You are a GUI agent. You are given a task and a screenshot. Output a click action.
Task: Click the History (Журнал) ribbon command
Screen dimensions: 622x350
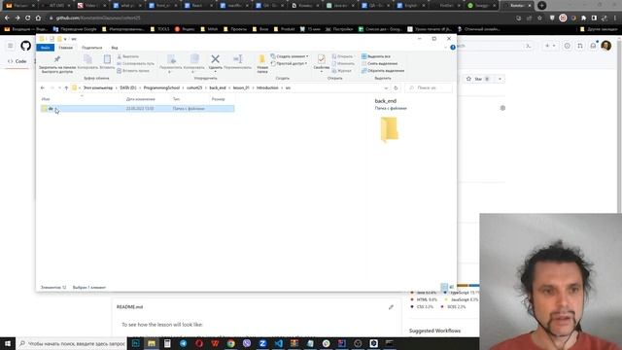point(341,71)
